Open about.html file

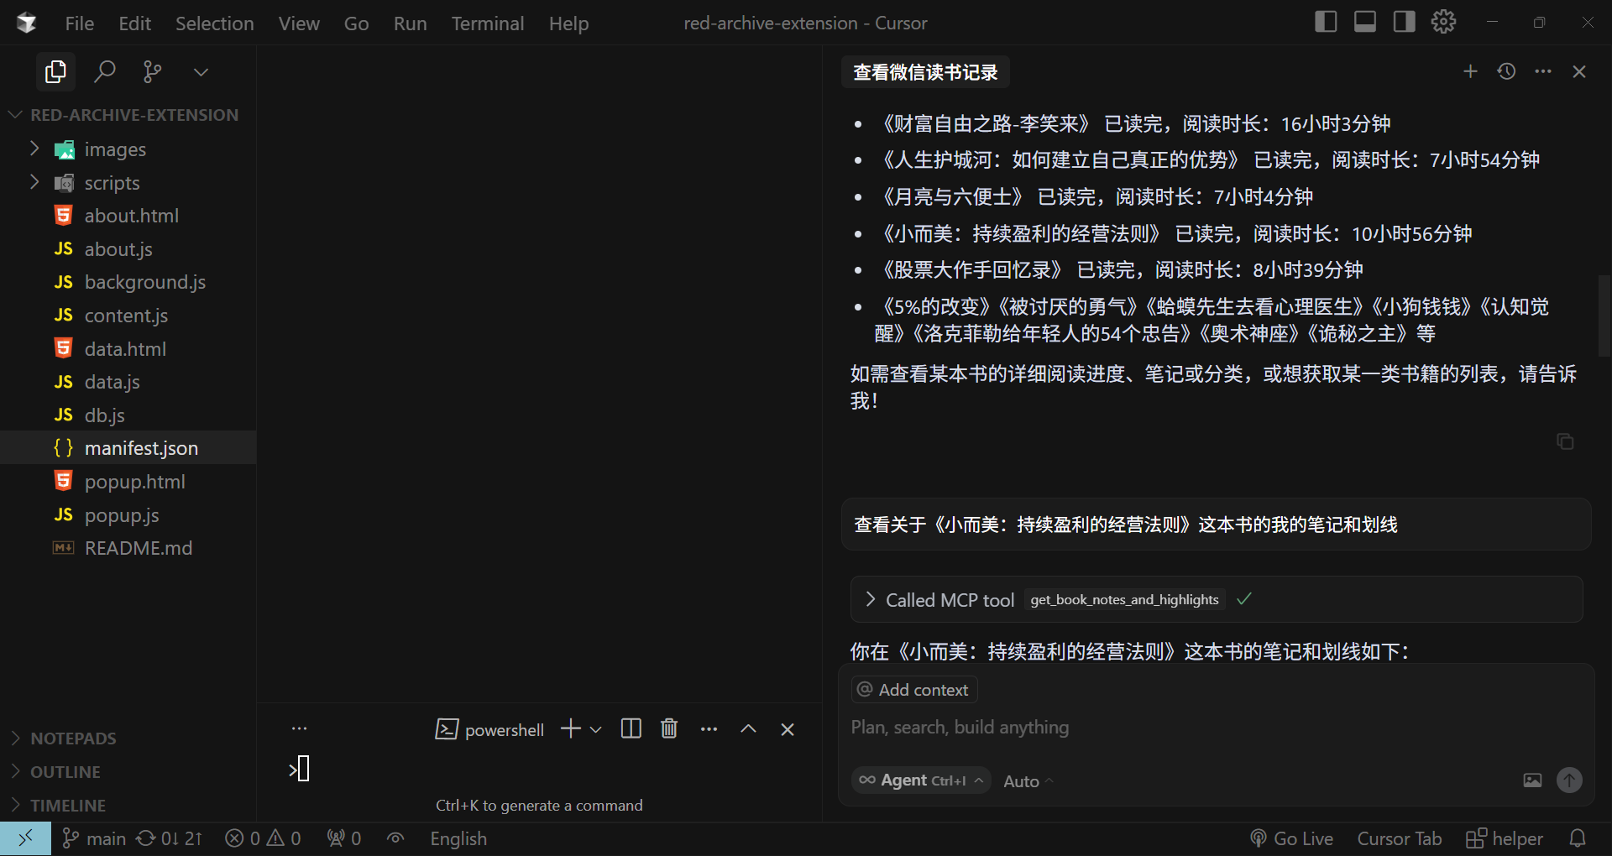point(128,216)
